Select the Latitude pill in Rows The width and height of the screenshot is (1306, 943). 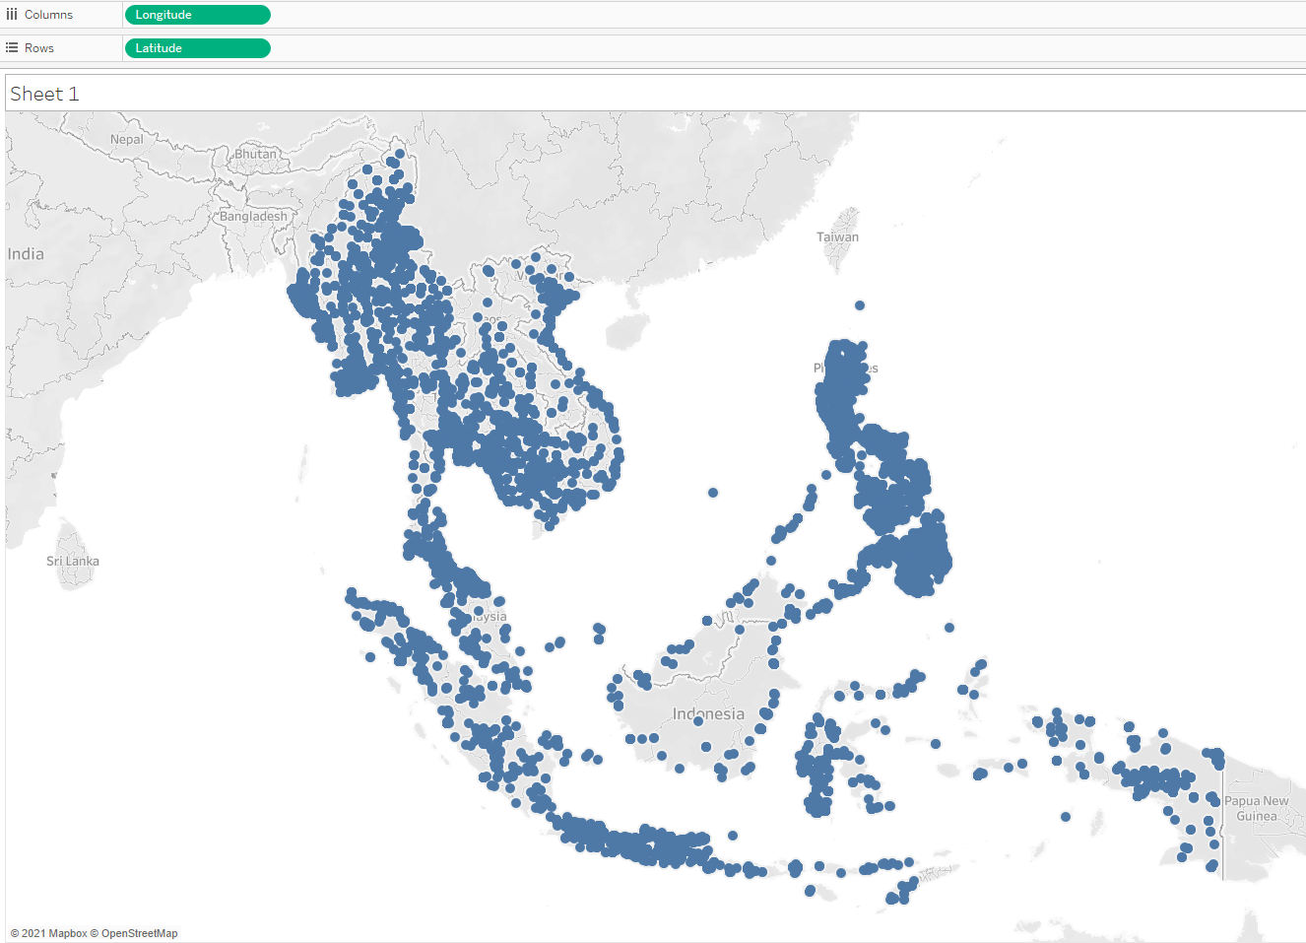[197, 48]
